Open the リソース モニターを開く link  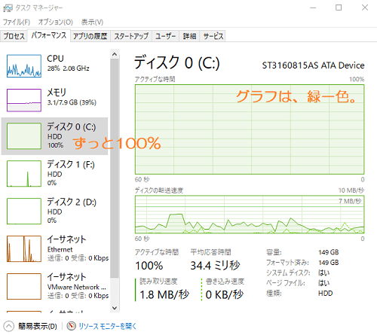click(x=108, y=326)
